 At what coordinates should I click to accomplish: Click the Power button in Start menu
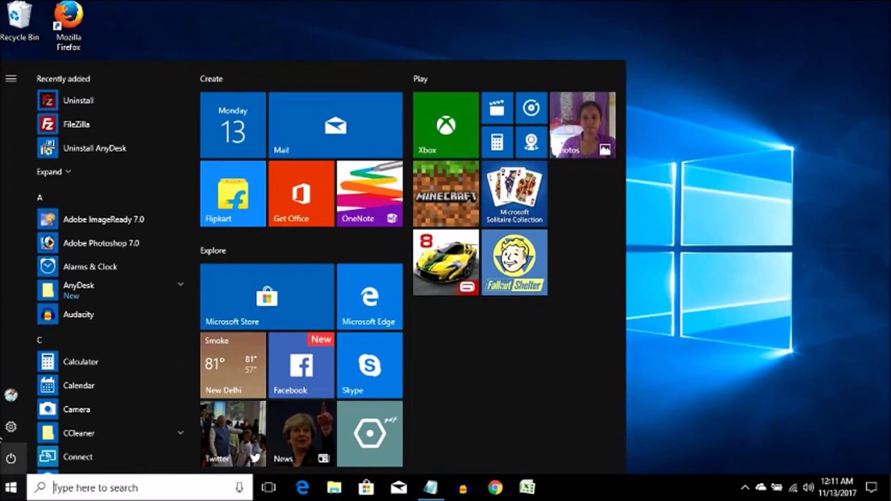click(x=11, y=459)
